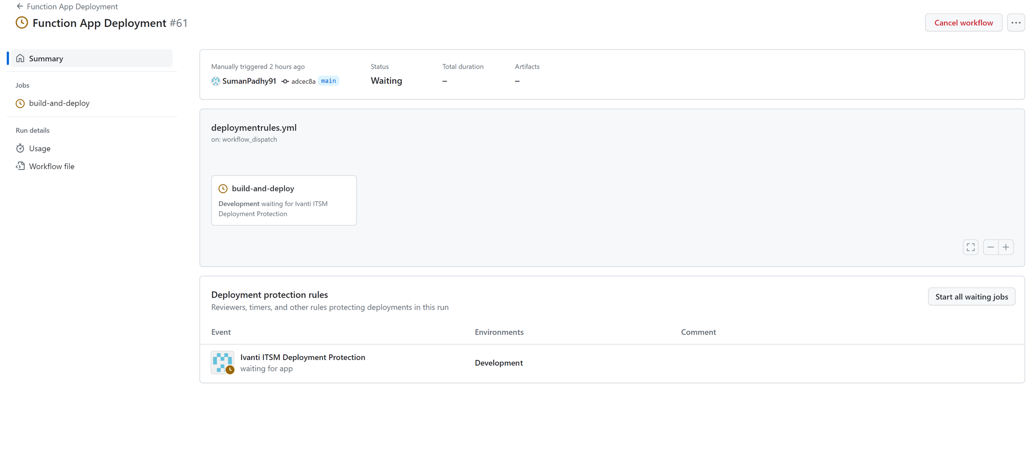Click the Cancel workflow button
Image resolution: width=1036 pixels, height=458 pixels.
pos(963,23)
